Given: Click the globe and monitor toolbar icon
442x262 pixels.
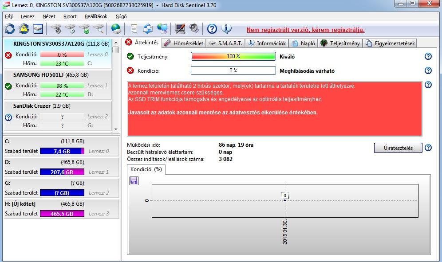Looking at the screenshot, I should coord(162,29).
